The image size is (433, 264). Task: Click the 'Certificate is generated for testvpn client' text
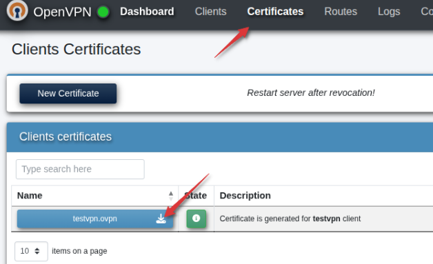pyautogui.click(x=290, y=219)
